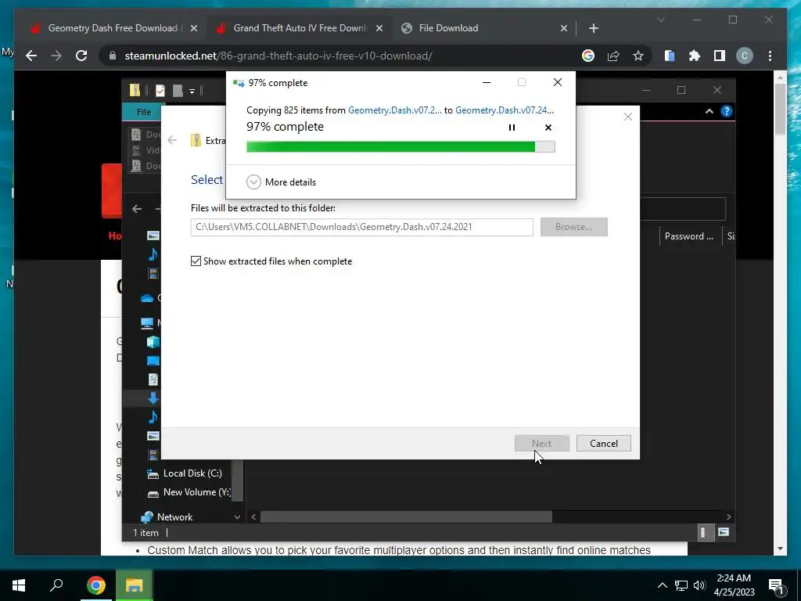Viewport: 801px width, 601px height.
Task: Go back in File Explorer
Action: pos(137,208)
